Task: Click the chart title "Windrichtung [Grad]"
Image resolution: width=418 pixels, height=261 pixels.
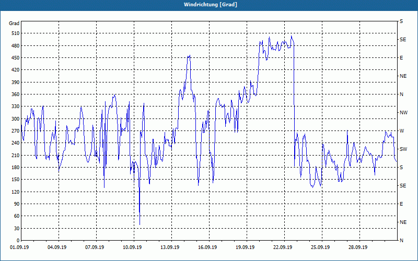Action: click(211, 5)
